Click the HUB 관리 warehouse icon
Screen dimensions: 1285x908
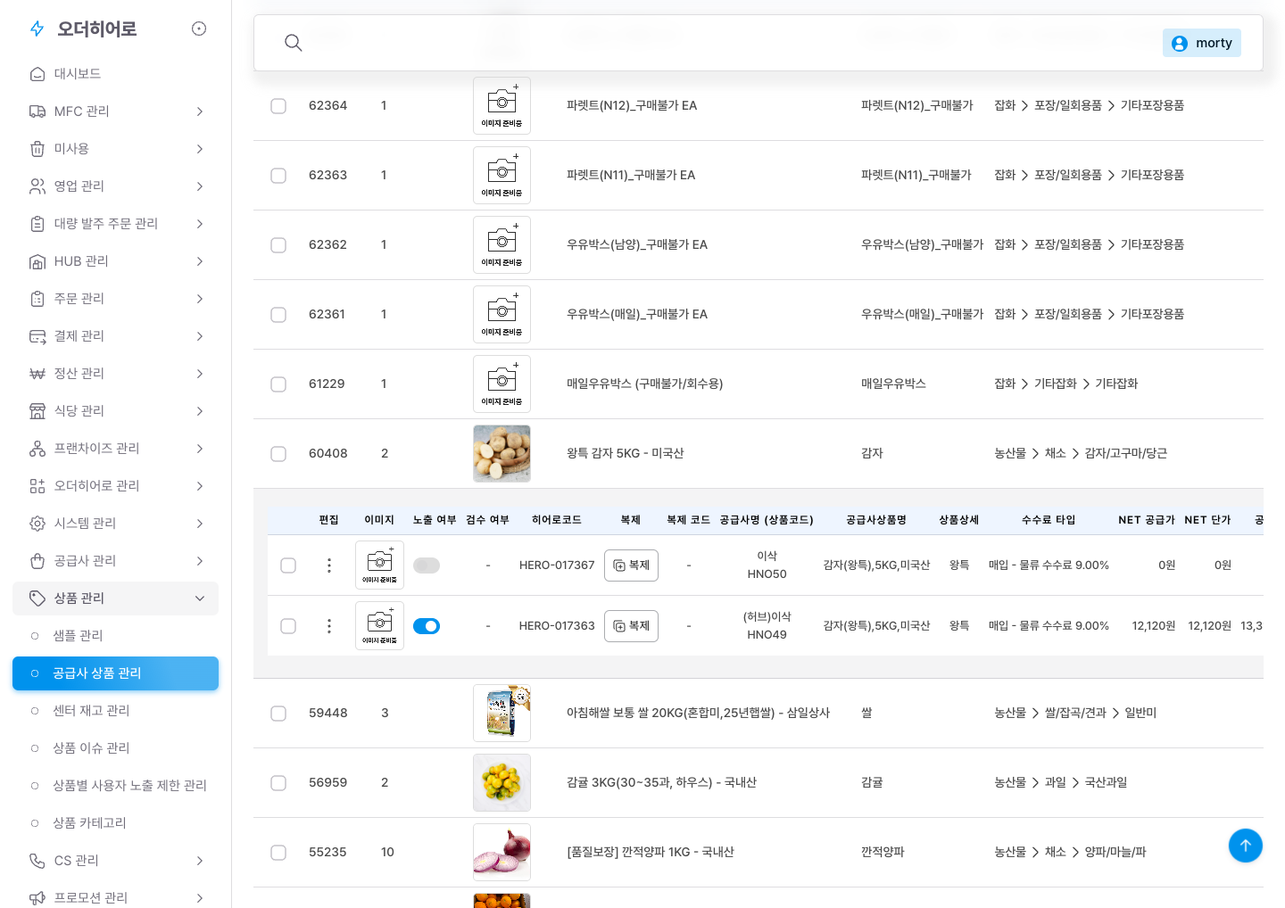click(x=37, y=261)
